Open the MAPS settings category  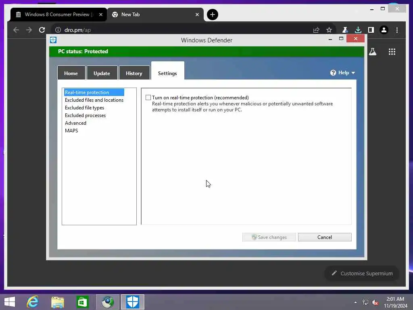click(71, 130)
